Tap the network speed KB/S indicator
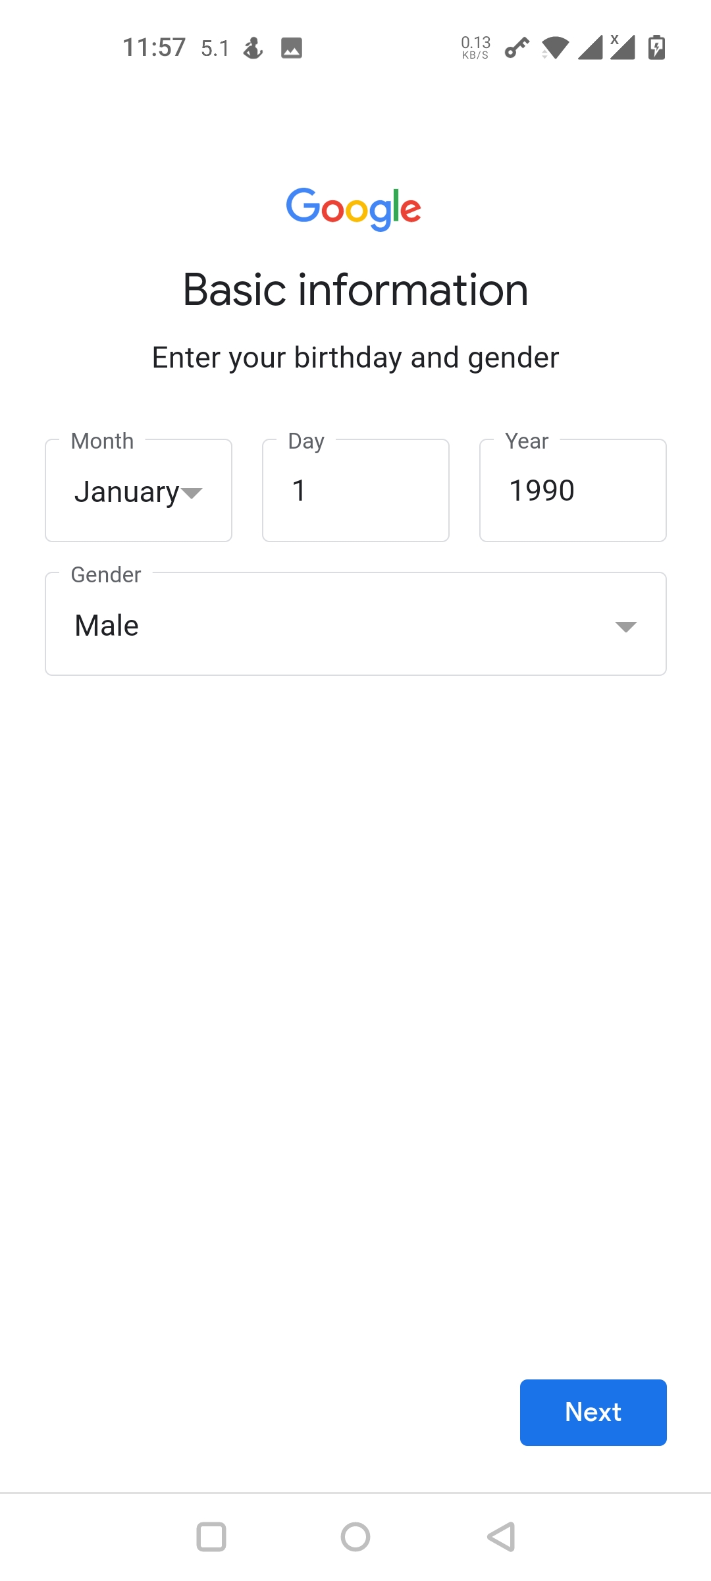711x1581 pixels. [476, 47]
